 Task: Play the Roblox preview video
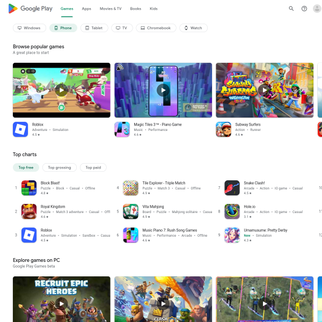61,90
